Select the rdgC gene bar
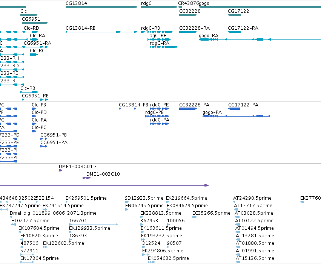 point(159,8)
